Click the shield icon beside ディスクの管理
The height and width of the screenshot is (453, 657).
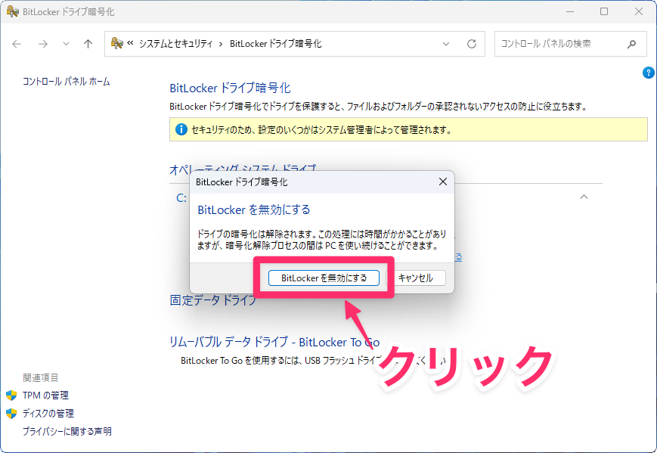11,414
